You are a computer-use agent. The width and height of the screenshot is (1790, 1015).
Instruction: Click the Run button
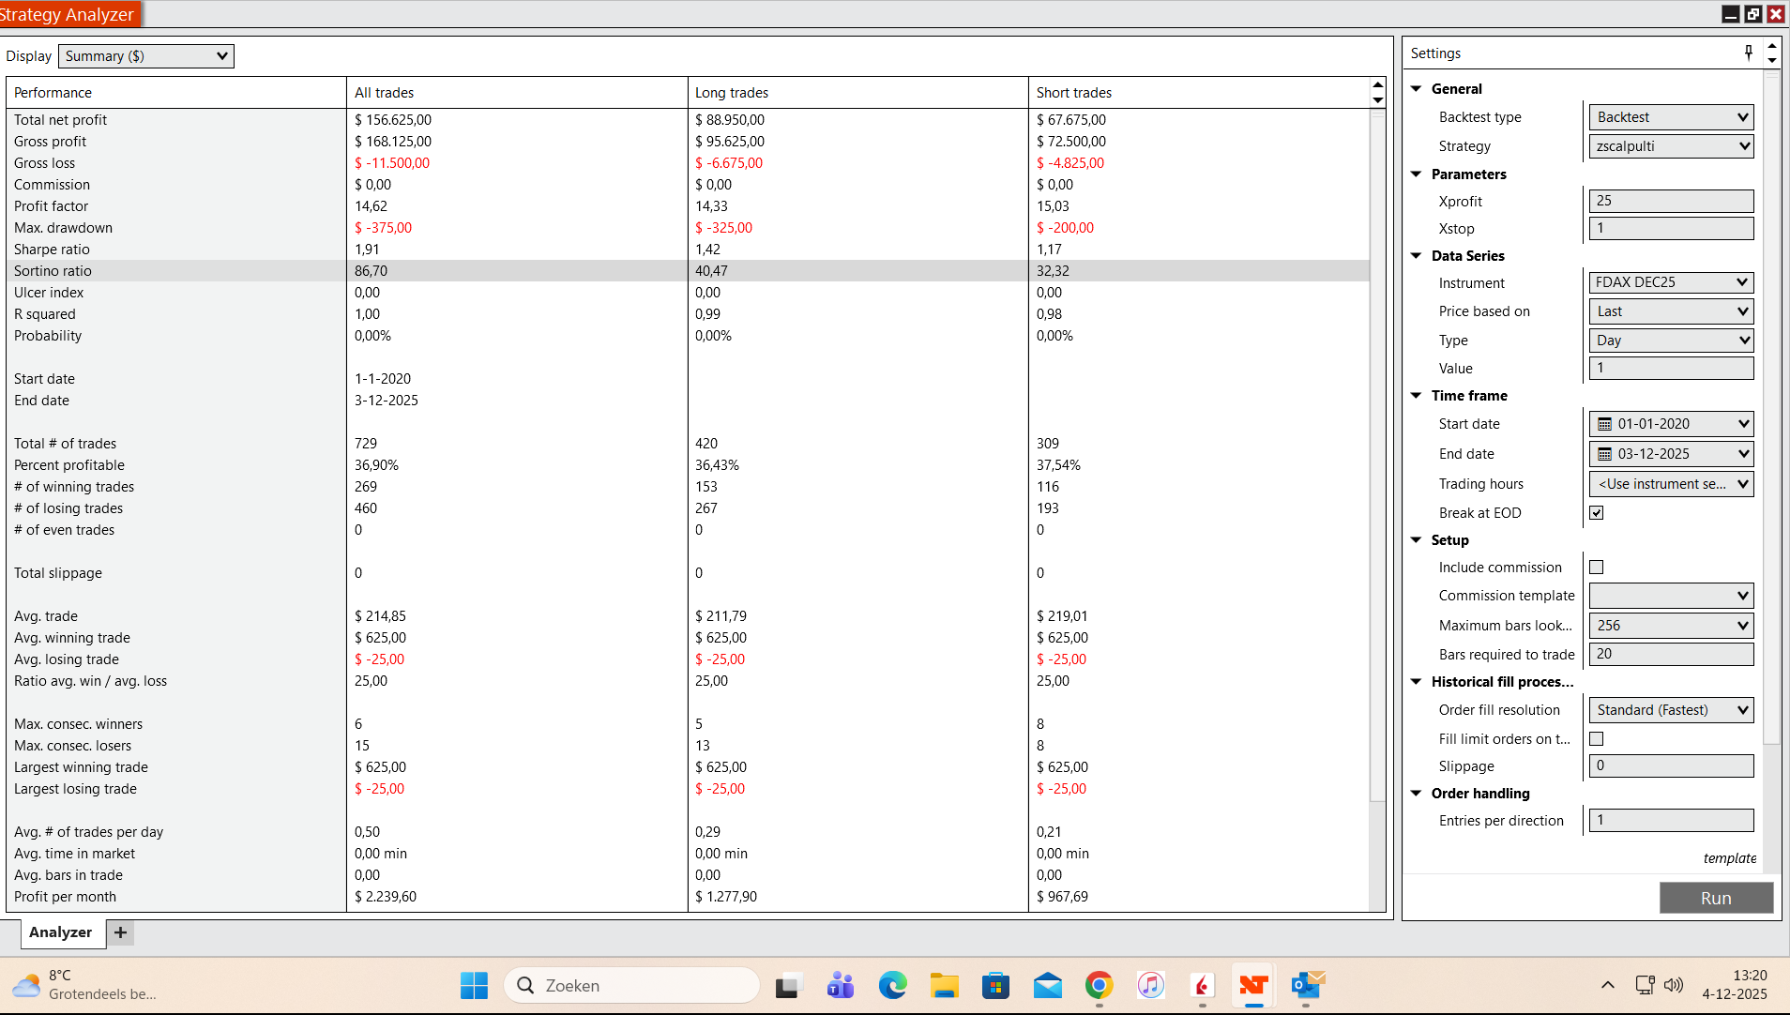click(1716, 898)
